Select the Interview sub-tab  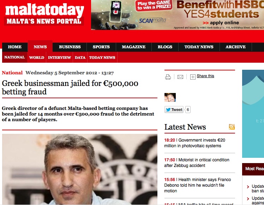[59, 57]
